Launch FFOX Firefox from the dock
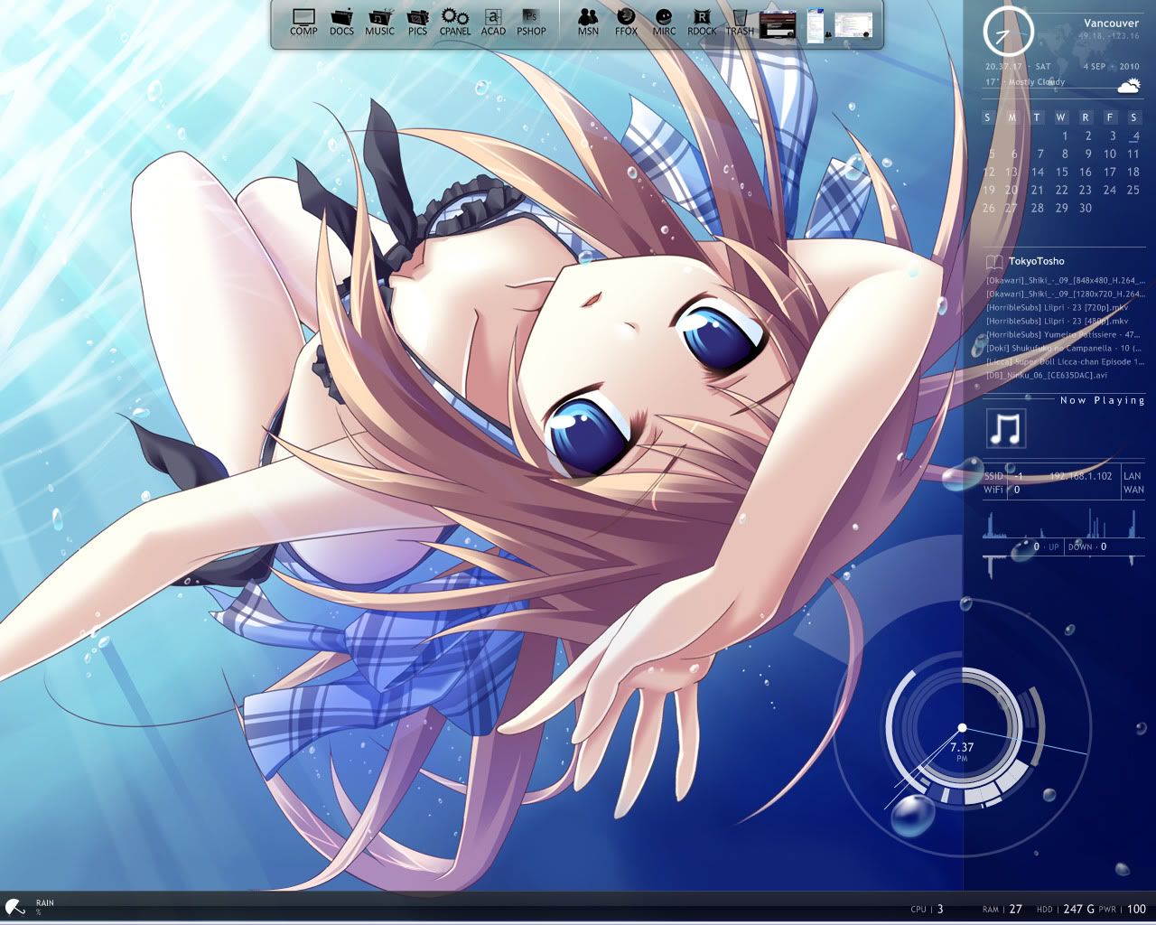Screen dimensions: 1156x925 pyautogui.click(x=626, y=22)
